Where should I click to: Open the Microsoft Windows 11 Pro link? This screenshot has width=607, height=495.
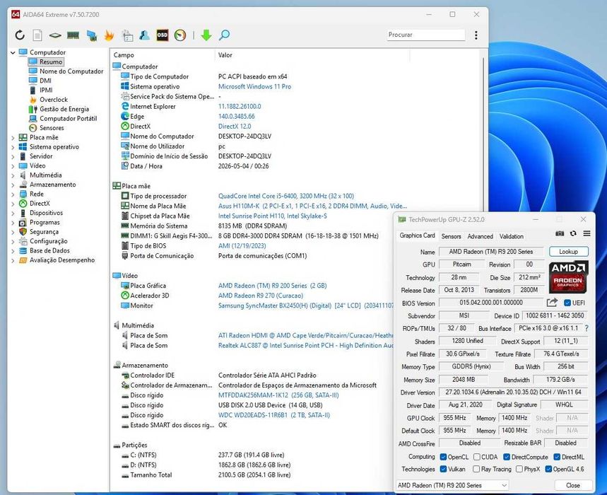coord(254,87)
